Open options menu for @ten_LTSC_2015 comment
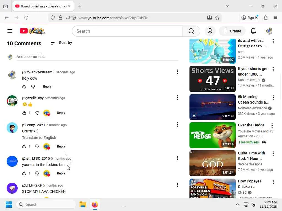The image size is (282, 211). (x=177, y=158)
